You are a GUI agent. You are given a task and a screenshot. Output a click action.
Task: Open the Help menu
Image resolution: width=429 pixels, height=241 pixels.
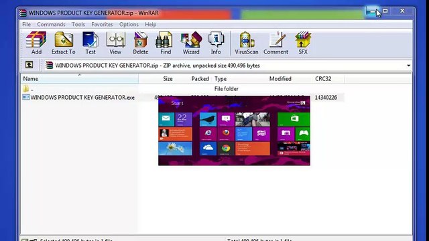coord(150,24)
